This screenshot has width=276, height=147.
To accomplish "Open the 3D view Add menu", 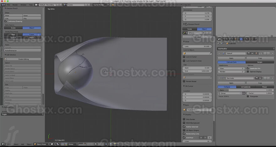I will click(23, 144).
